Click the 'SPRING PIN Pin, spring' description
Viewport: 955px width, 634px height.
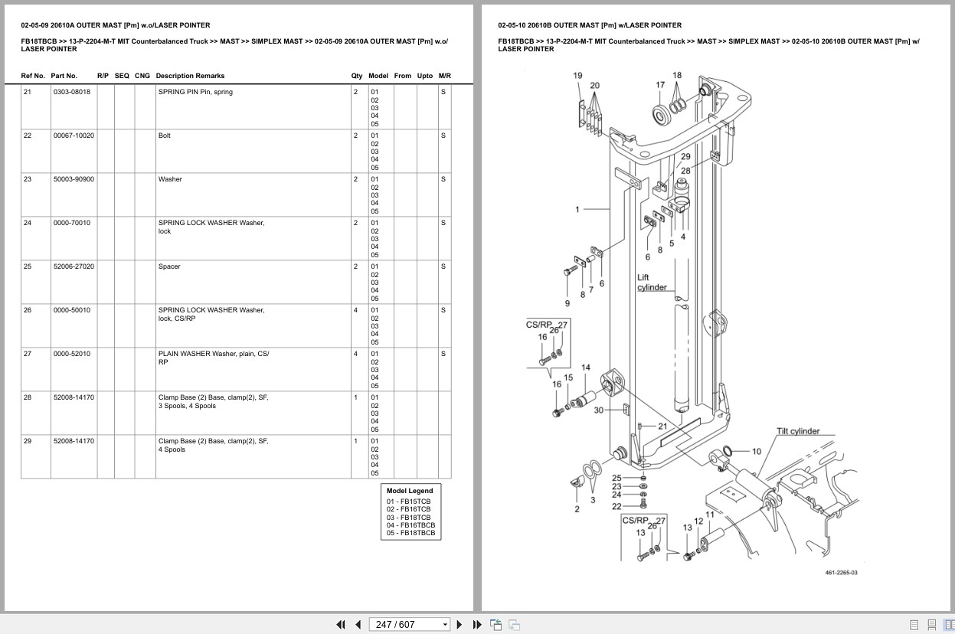click(195, 92)
